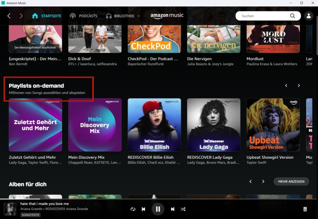Image resolution: width=318 pixels, height=219 pixels.
Task: Open the REDISCOVER Lady Gaga cover
Action: (214, 125)
